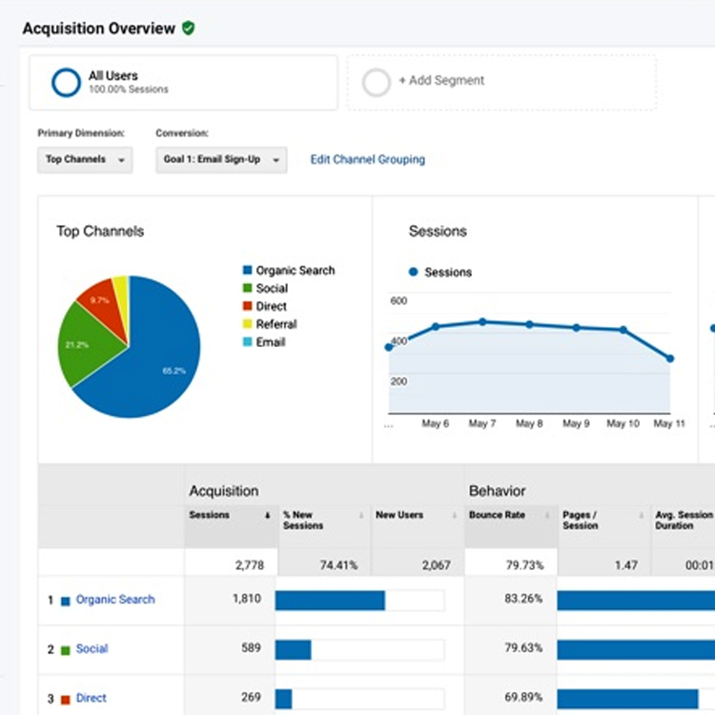
Task: Select the May 7 data point
Action: coord(482,322)
